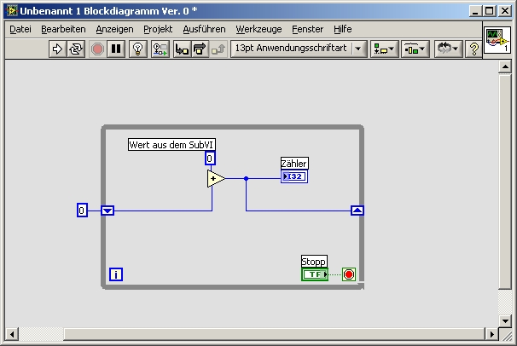This screenshot has height=346, width=517.
Task: Open the Werkzeuge menu
Action: (x=258, y=29)
